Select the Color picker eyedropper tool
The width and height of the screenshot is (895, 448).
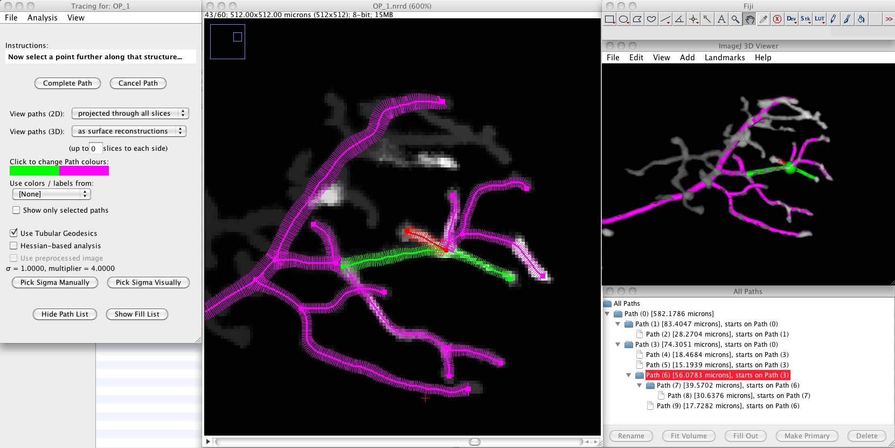tap(764, 19)
